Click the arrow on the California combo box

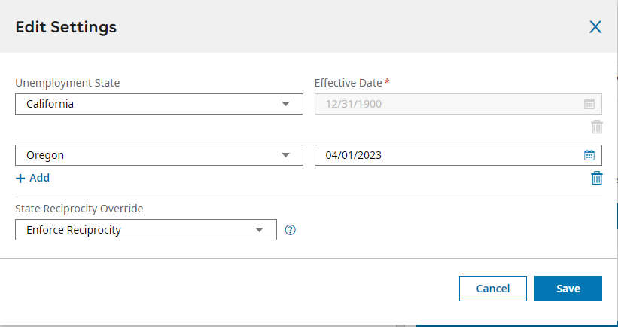coord(286,104)
